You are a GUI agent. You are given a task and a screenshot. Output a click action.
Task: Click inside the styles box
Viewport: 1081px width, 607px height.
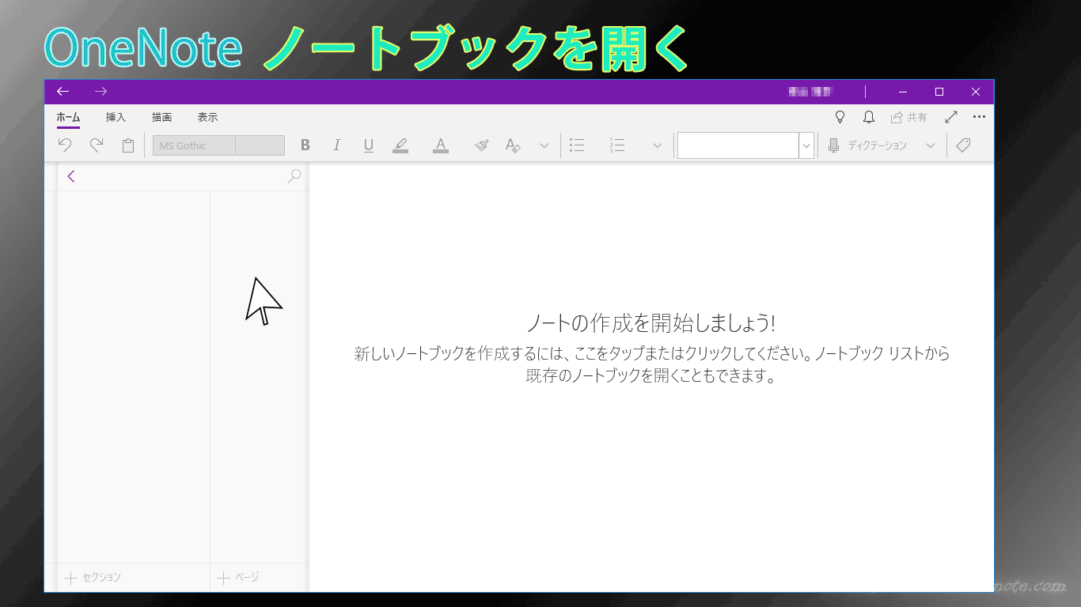(738, 145)
